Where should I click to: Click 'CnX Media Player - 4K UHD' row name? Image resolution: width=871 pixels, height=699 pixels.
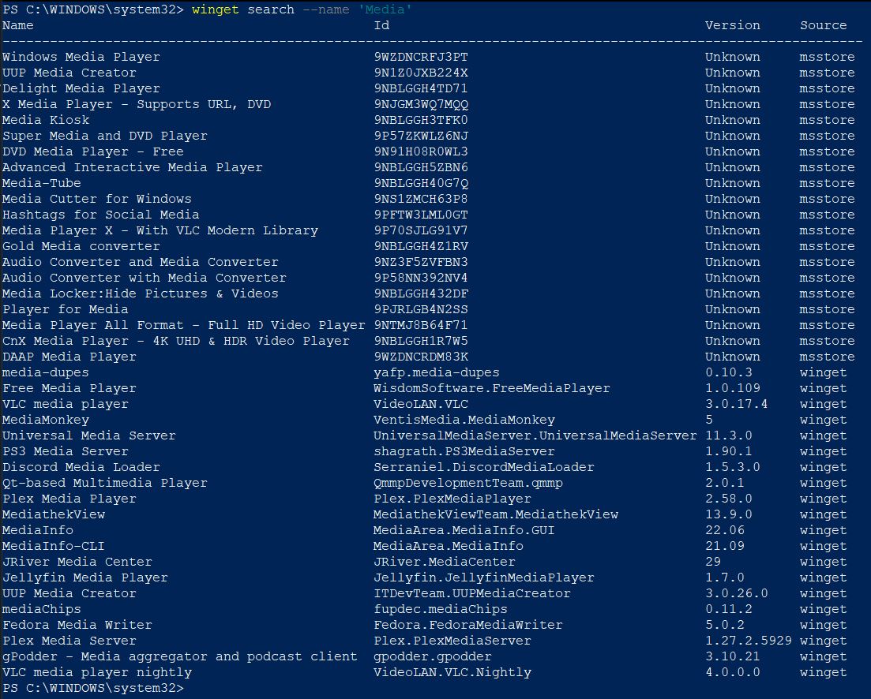pos(175,341)
